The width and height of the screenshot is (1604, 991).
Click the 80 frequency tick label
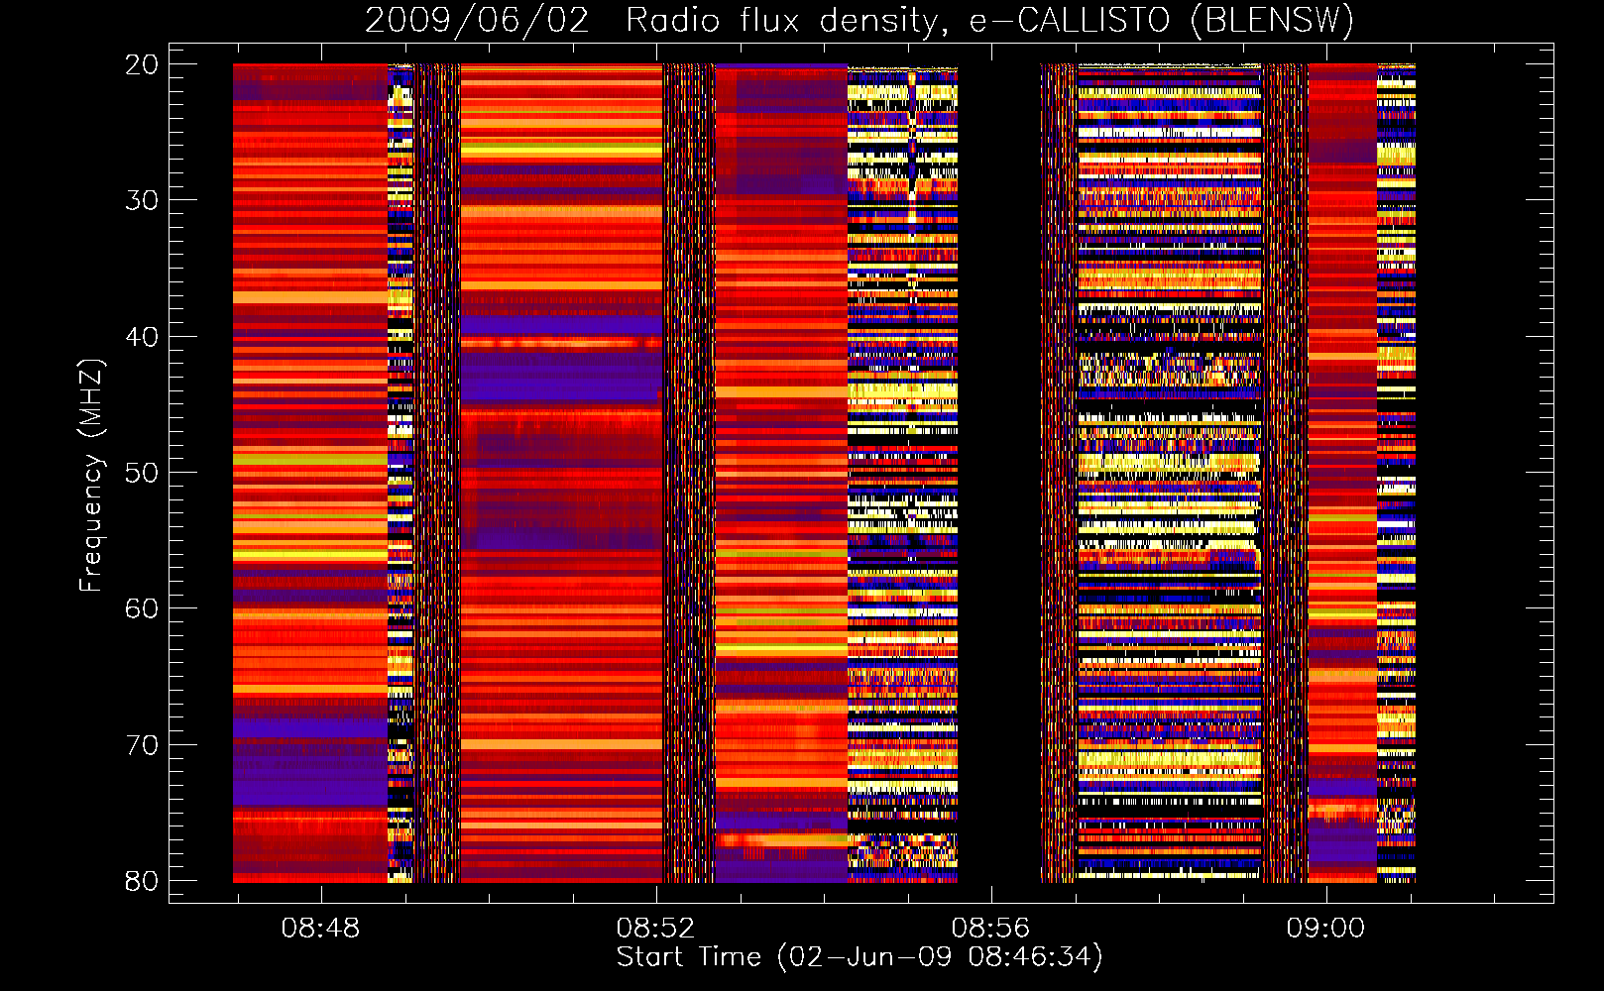pyautogui.click(x=142, y=881)
